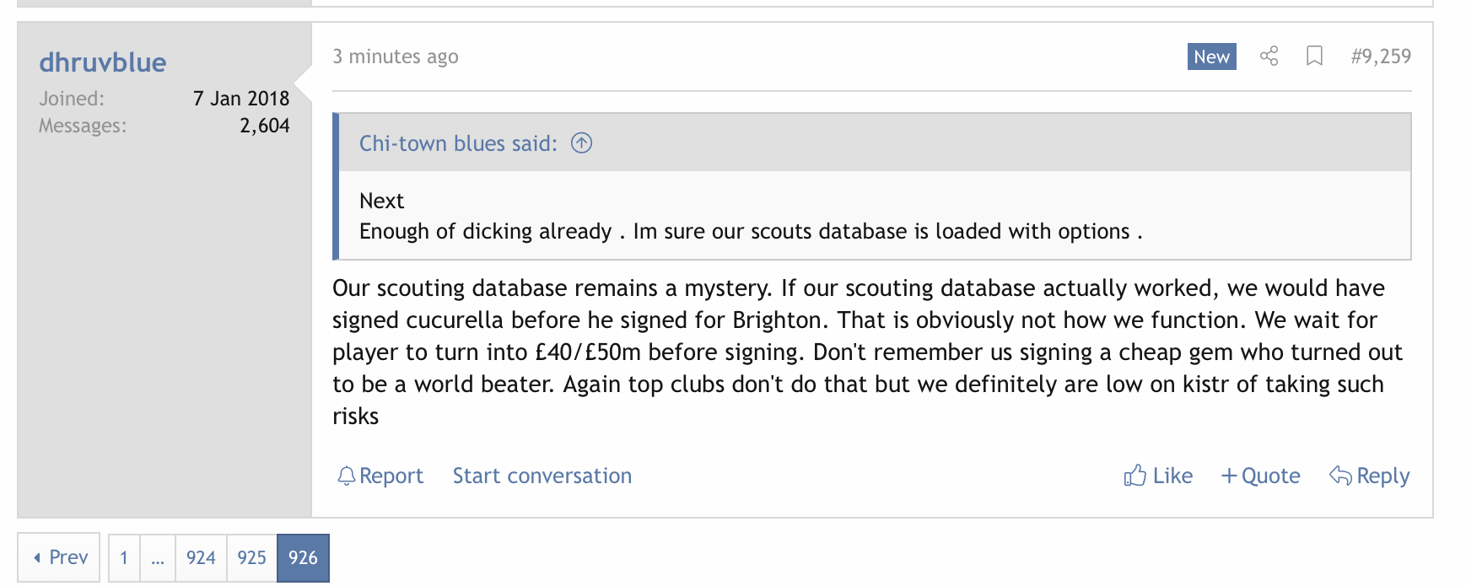Screen dimensions: 1466x586
Task: Click the share icon on post #9,259
Action: coord(1269,56)
